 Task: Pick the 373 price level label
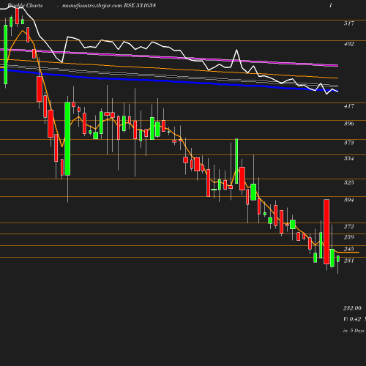[x=349, y=143]
